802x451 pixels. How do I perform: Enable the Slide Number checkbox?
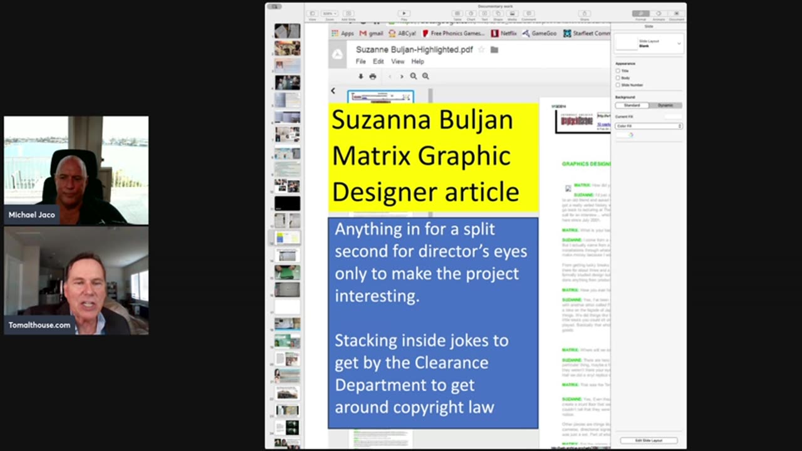[x=618, y=85]
